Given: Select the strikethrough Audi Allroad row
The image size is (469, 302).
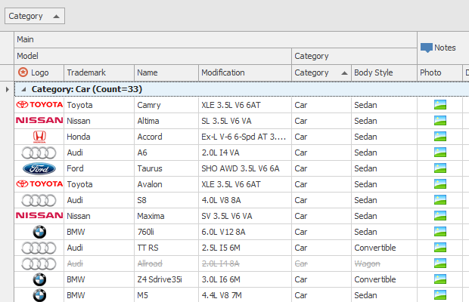Looking at the screenshot, I should click(166, 263).
